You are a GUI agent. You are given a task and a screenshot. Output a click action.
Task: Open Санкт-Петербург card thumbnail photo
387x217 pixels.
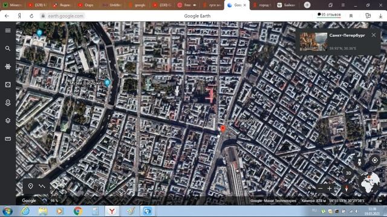click(x=313, y=42)
